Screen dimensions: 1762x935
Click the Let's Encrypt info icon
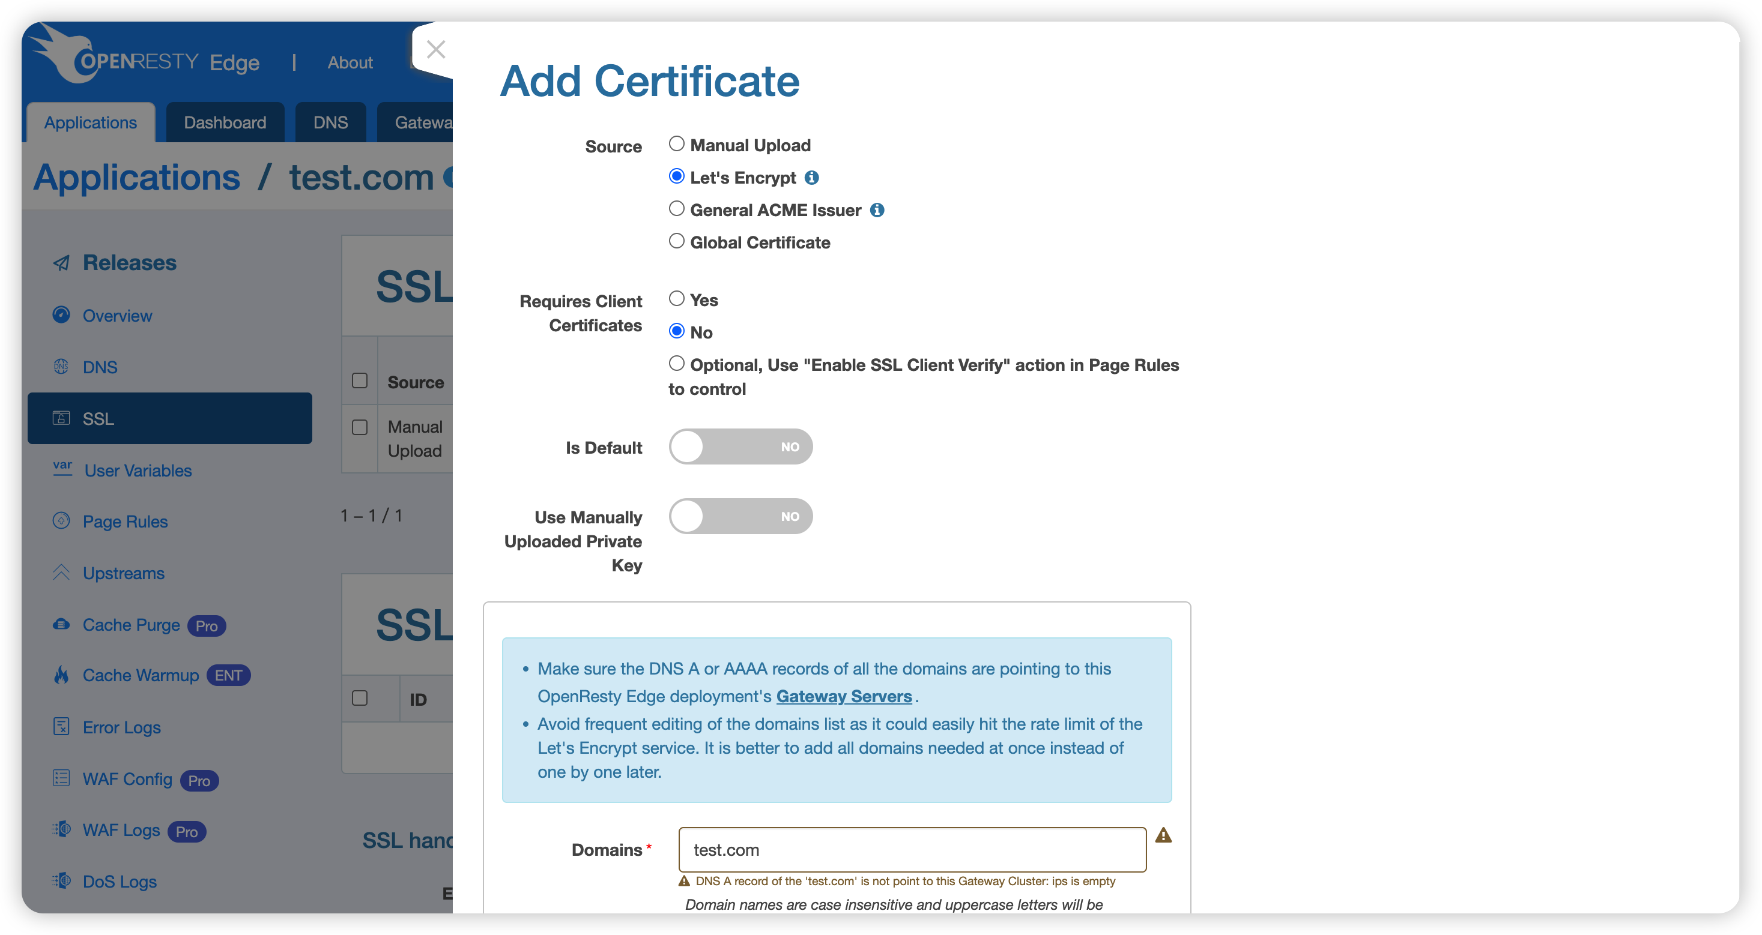click(x=811, y=178)
